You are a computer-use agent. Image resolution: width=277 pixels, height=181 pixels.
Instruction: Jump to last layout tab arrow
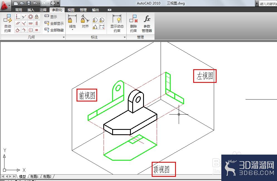[x=14, y=177]
